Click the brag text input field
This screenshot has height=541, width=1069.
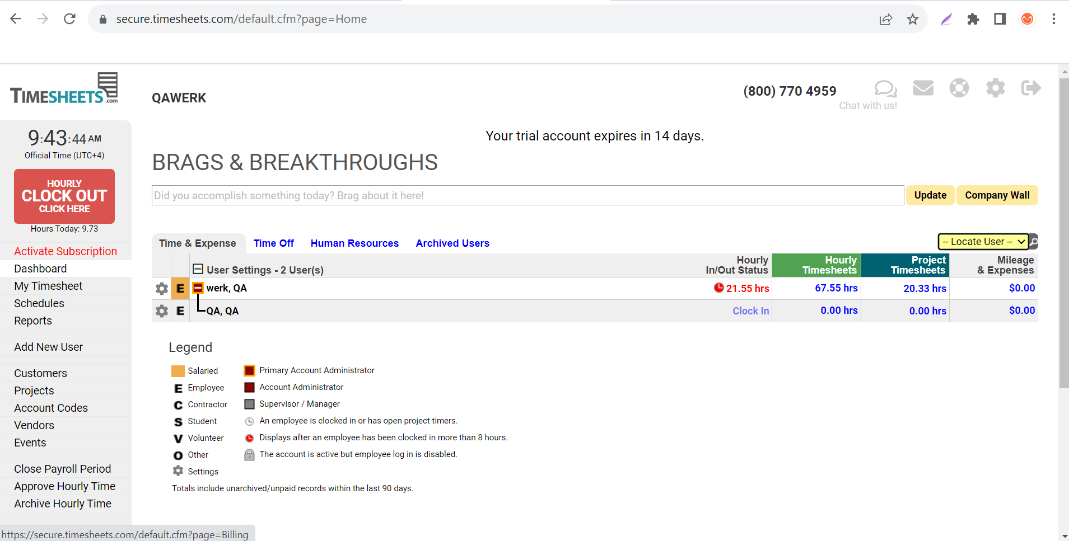[x=528, y=195]
